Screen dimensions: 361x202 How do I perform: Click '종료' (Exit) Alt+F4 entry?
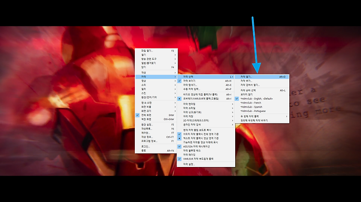(x=156, y=150)
